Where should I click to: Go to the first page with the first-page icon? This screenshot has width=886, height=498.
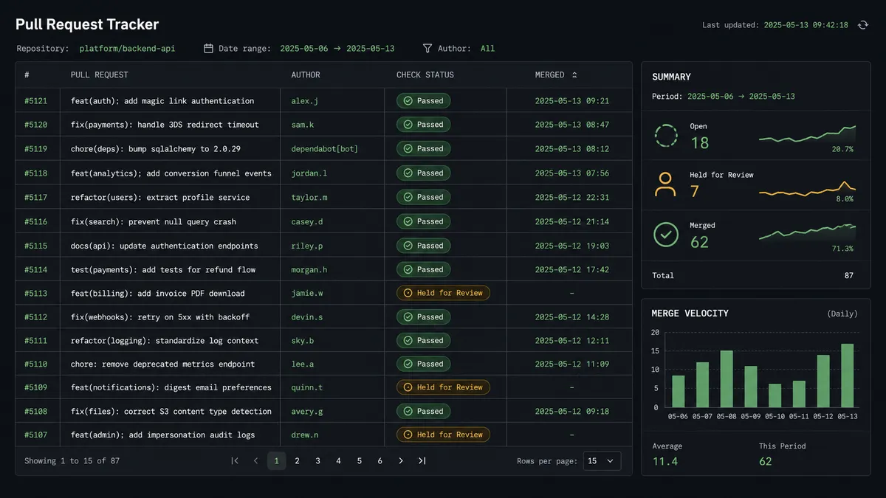coord(235,460)
